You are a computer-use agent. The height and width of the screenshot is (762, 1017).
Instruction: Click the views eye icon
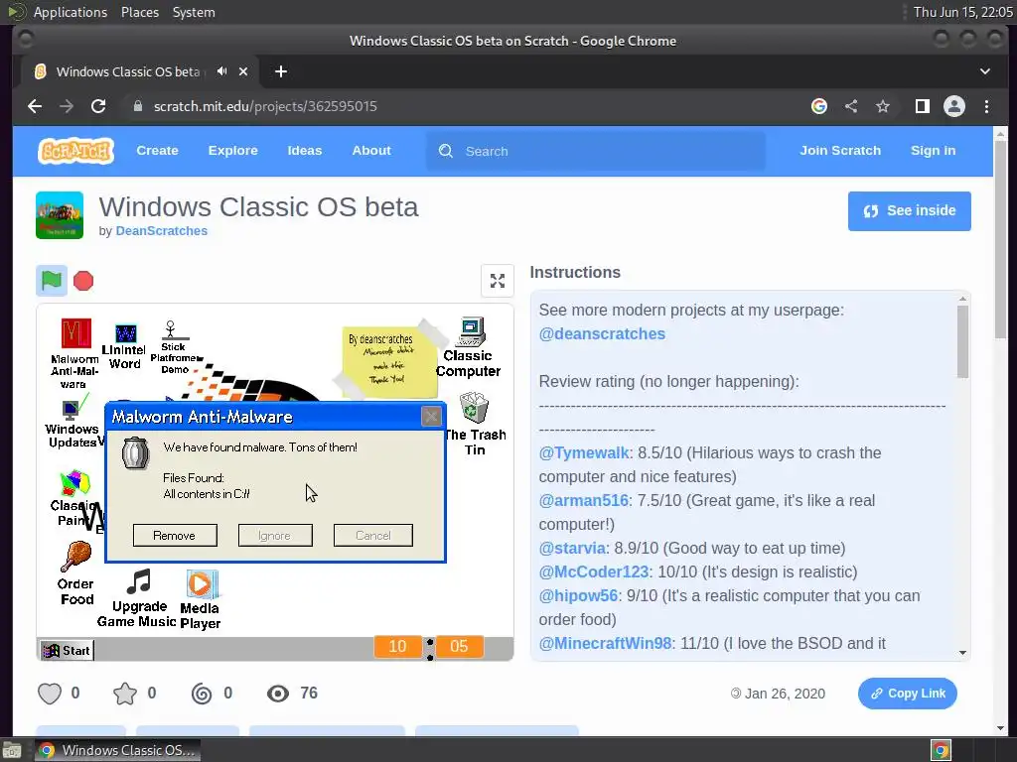point(278,694)
